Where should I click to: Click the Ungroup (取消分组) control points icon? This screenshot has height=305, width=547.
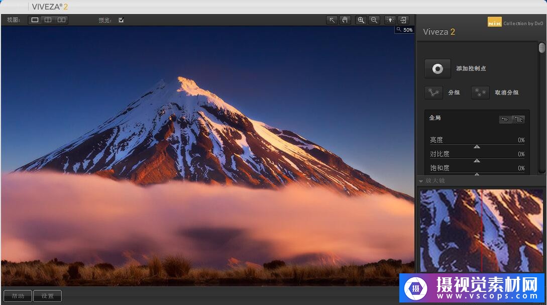(480, 92)
